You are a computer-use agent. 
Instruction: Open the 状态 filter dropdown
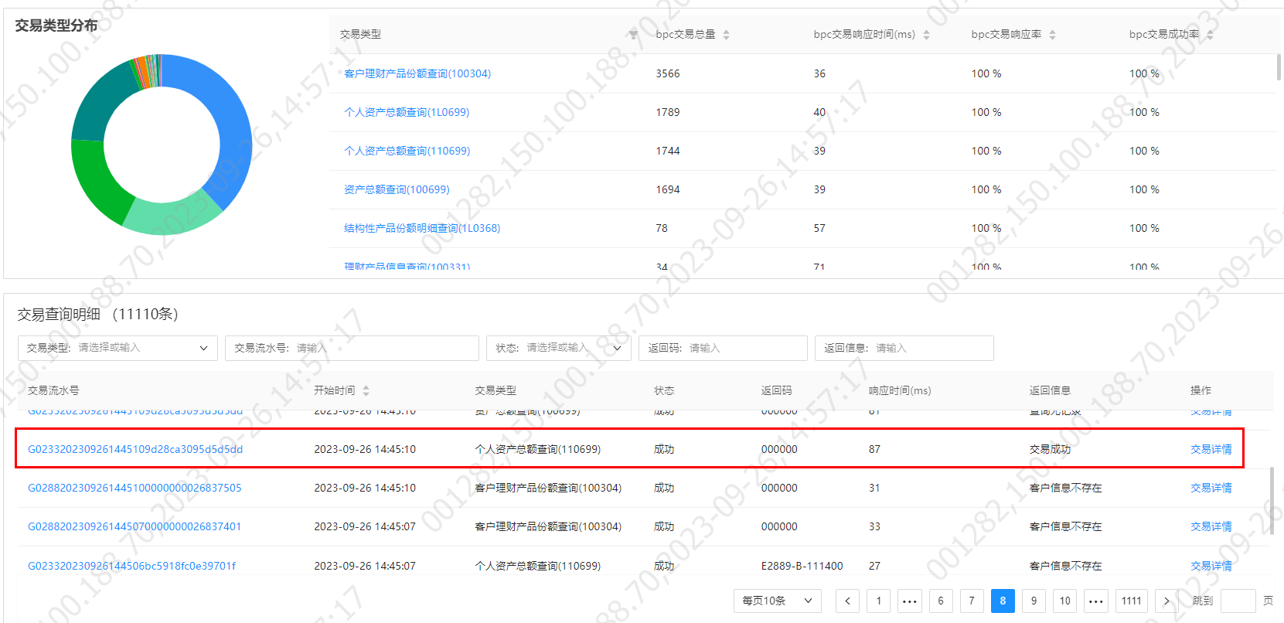point(559,348)
